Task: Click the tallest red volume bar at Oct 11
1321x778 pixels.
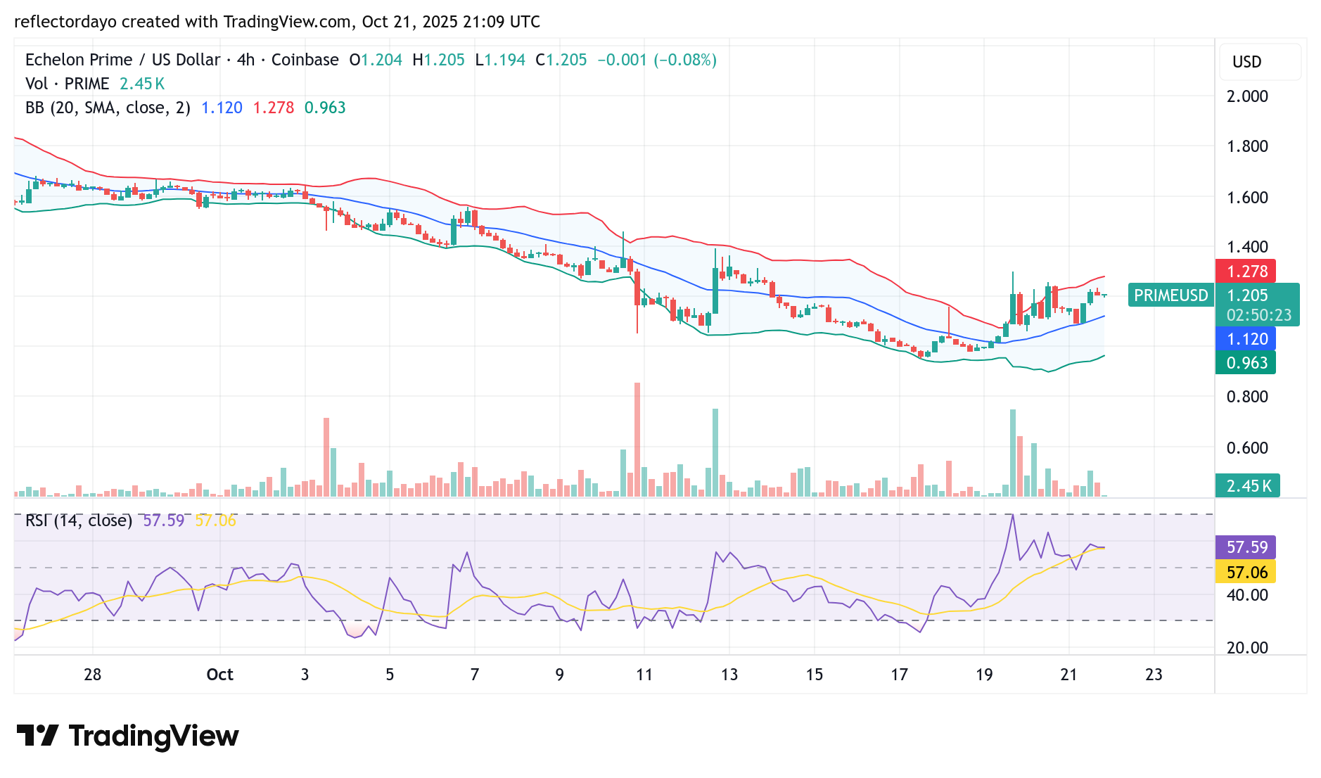Action: pos(637,440)
